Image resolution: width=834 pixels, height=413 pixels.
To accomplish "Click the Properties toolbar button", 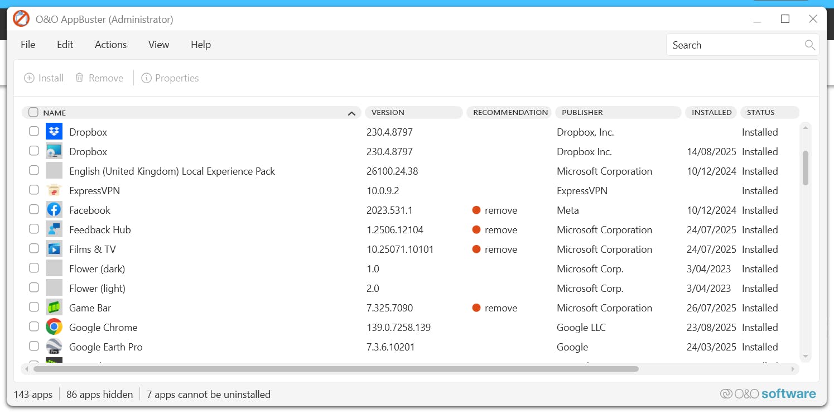I will pyautogui.click(x=170, y=78).
